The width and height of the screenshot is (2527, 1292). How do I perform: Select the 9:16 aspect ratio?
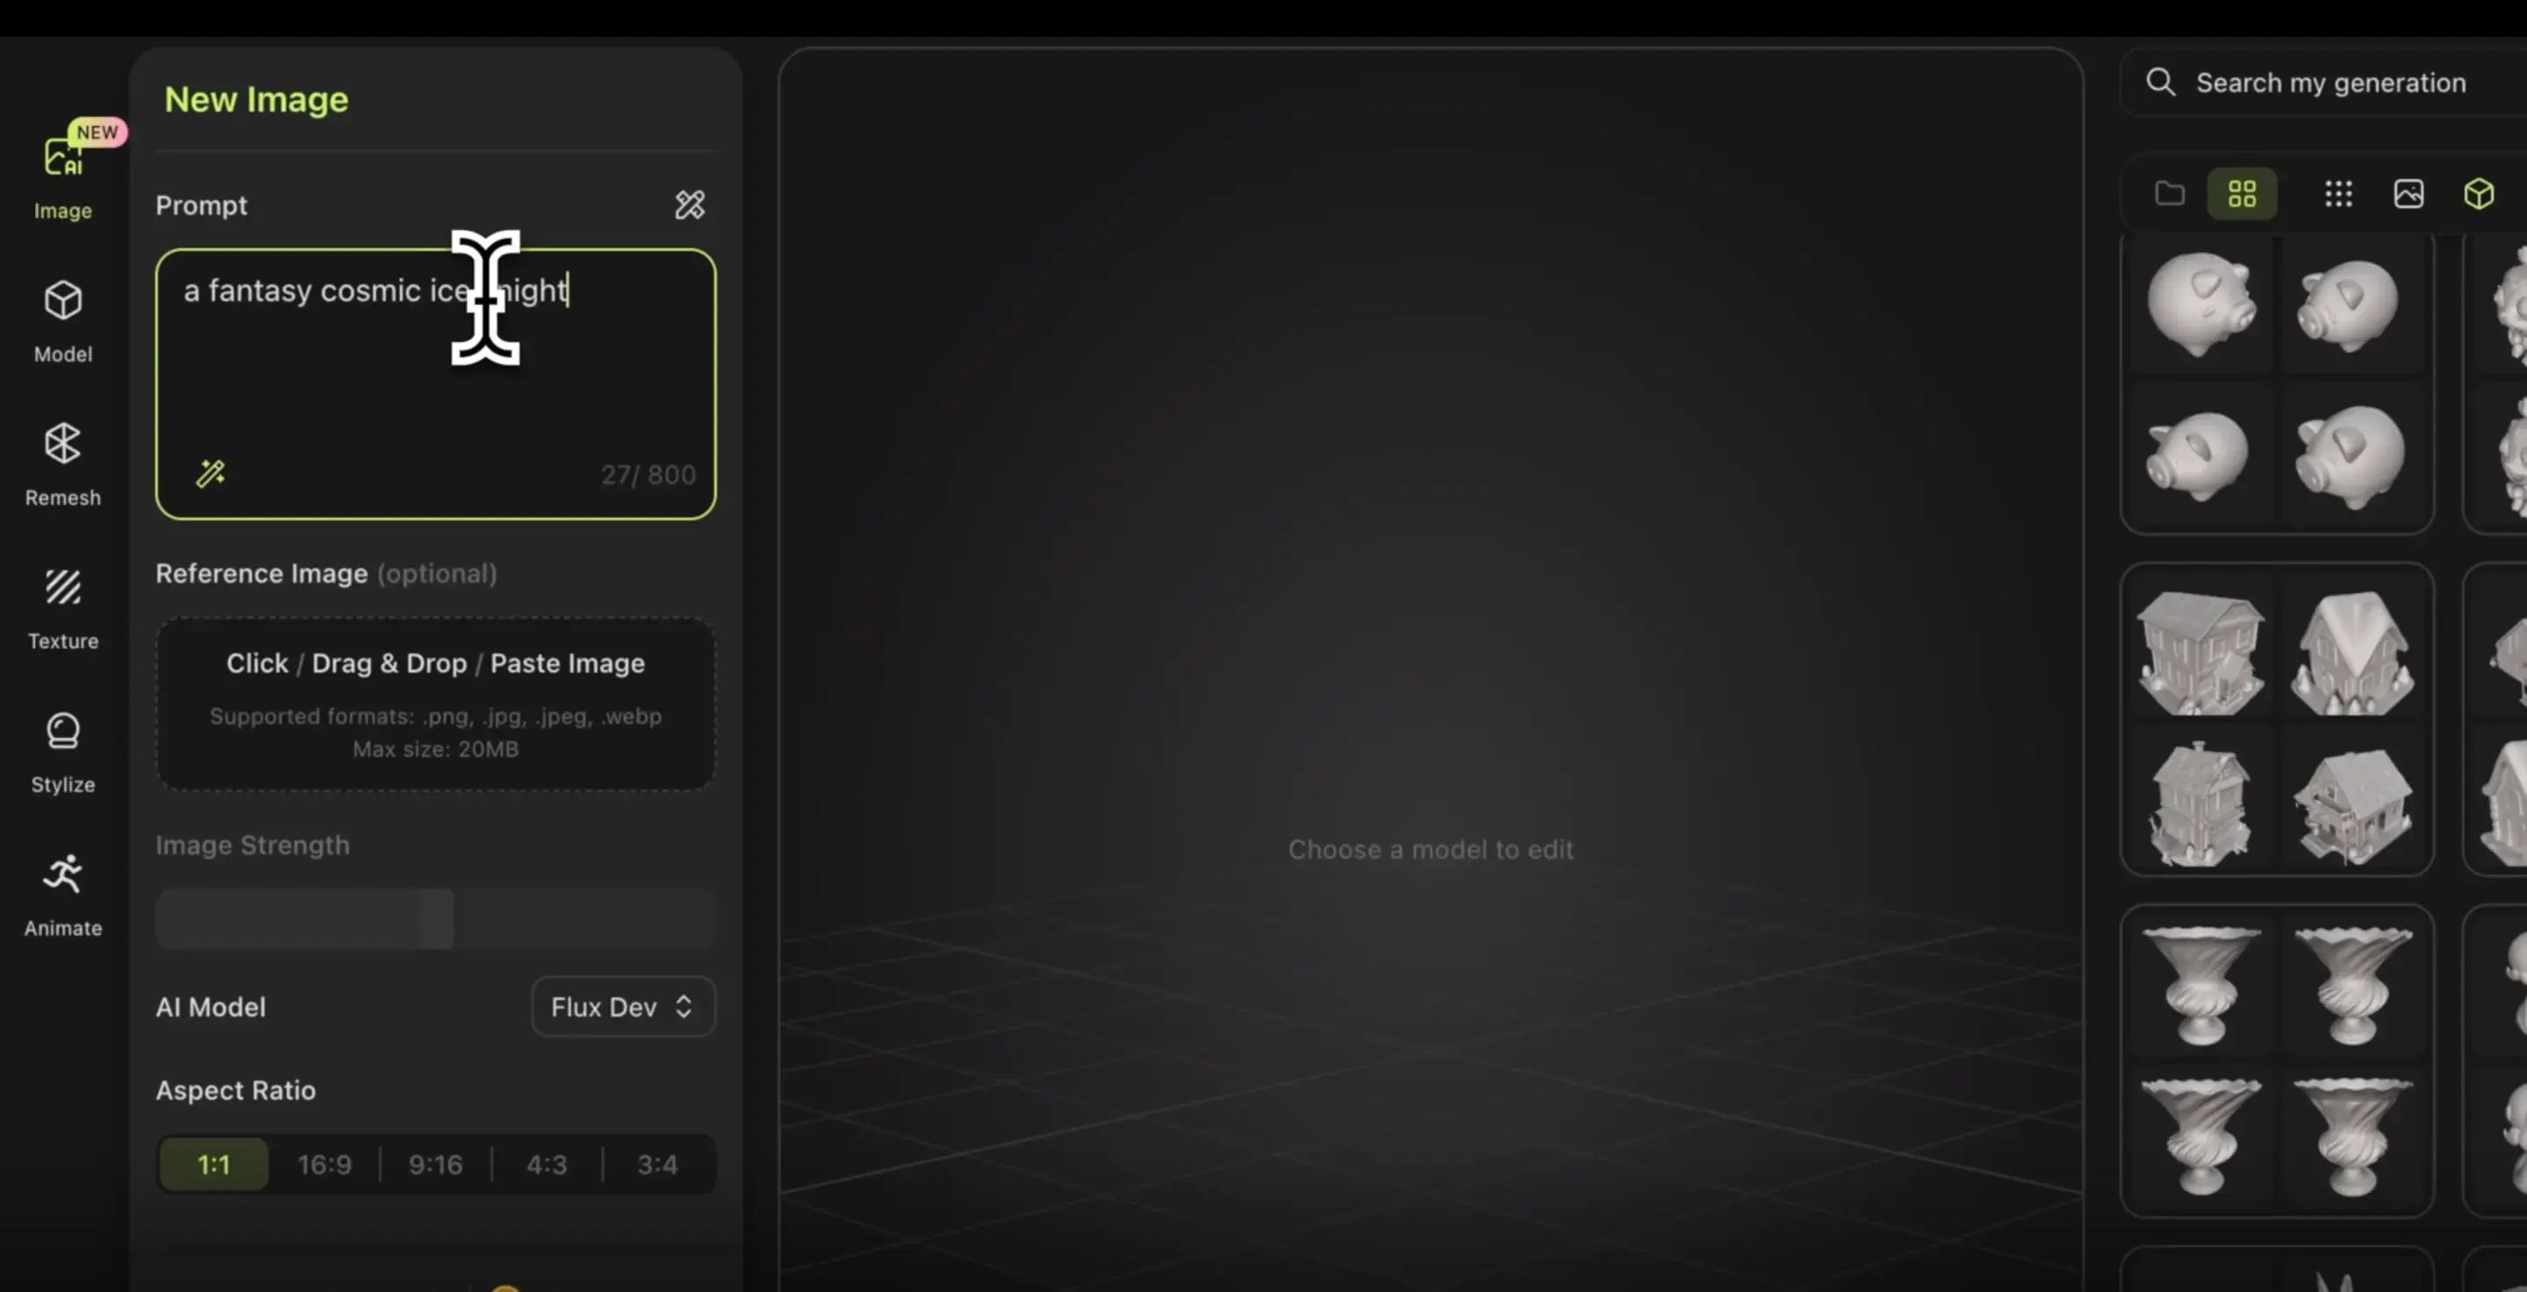[435, 1164]
